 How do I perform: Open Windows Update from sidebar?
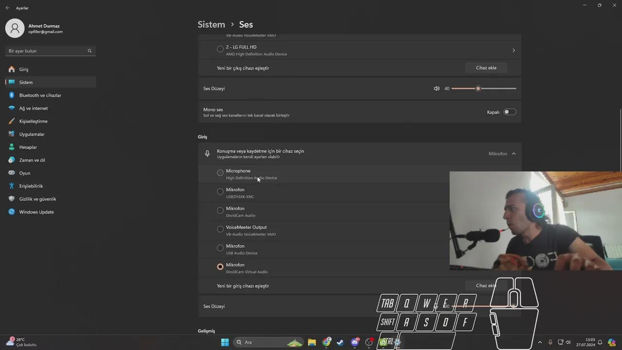[36, 212]
